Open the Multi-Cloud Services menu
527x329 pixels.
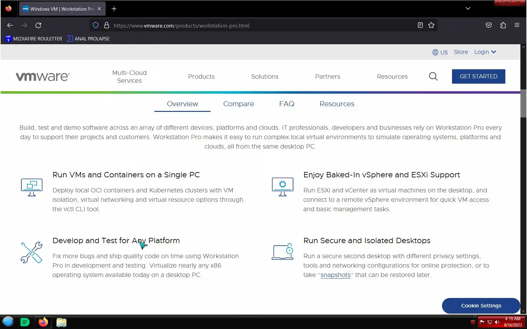129,76
